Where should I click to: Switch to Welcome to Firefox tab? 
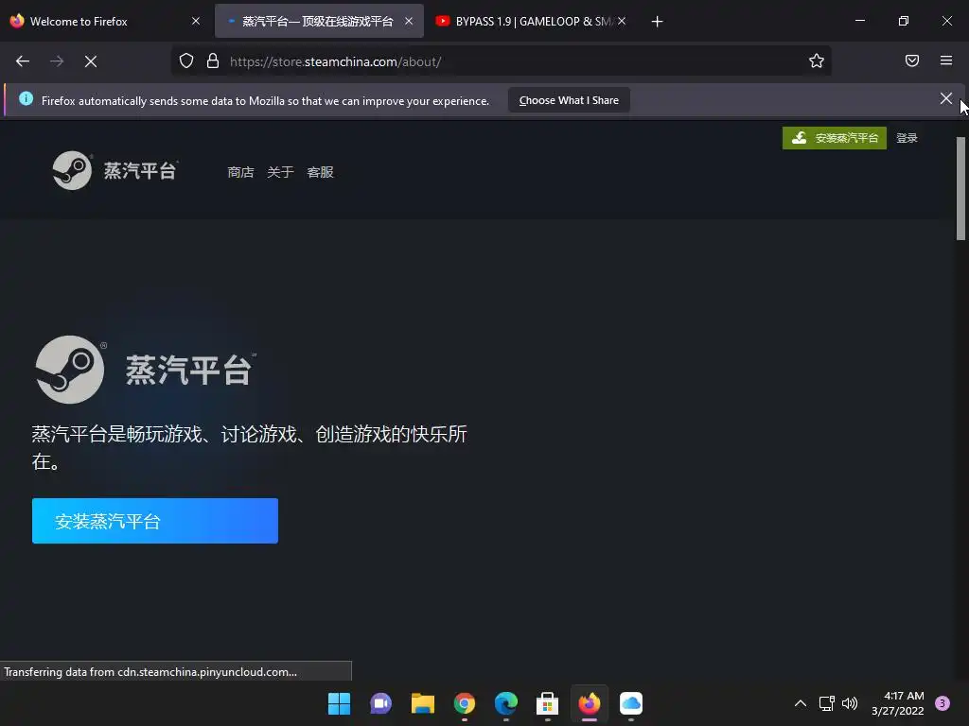106,21
